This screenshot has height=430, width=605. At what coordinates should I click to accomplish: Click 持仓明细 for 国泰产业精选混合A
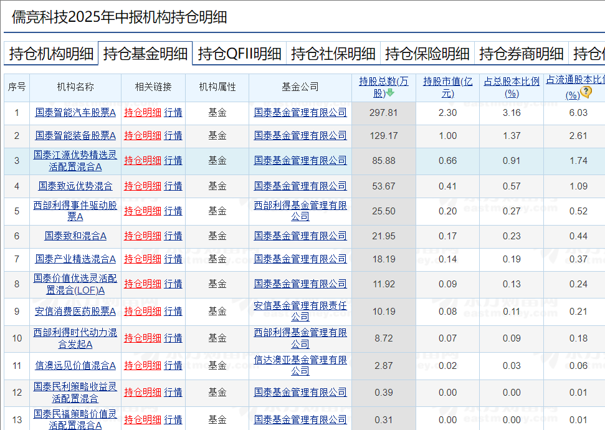tap(143, 259)
